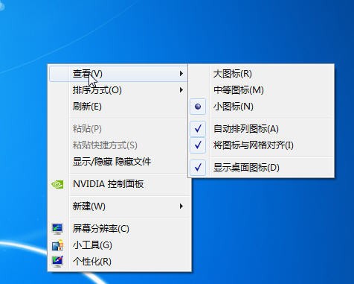
Task: Click the personalize icon beside 个性化(R)
Action: 57,262
